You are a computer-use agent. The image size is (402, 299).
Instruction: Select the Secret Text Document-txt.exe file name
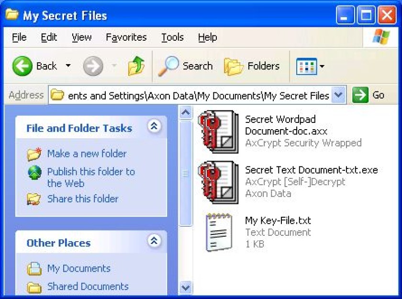coord(312,170)
